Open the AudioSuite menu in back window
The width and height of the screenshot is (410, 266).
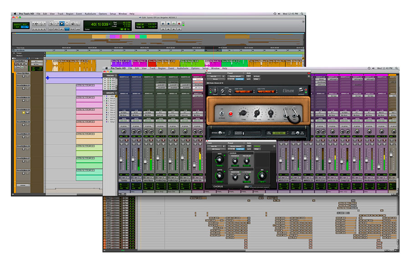coord(90,14)
